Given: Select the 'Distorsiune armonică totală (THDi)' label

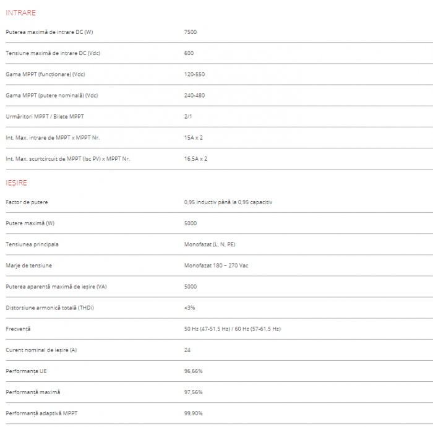Looking at the screenshot, I should tap(49, 308).
